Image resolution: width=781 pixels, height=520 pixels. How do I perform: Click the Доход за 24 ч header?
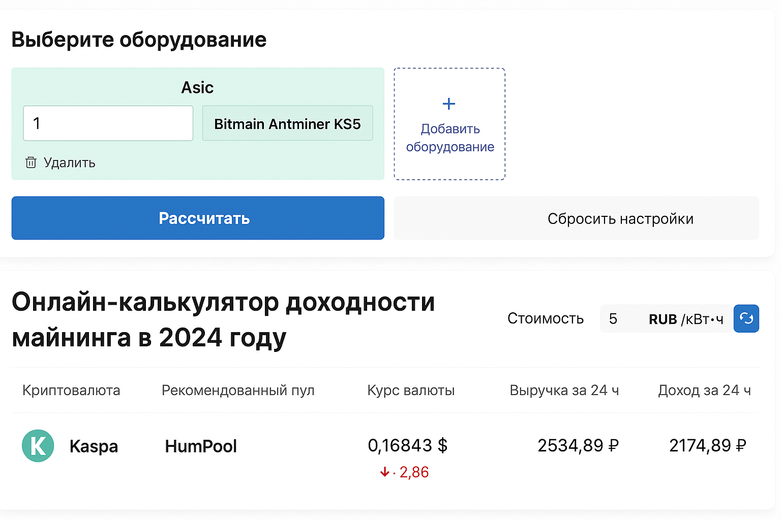tap(704, 390)
